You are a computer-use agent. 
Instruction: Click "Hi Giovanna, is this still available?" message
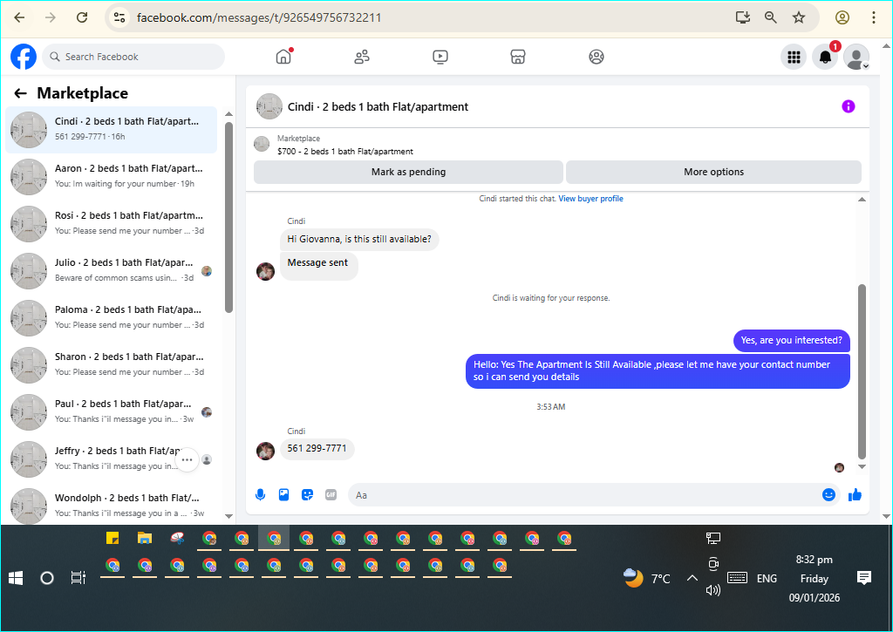[x=359, y=239]
